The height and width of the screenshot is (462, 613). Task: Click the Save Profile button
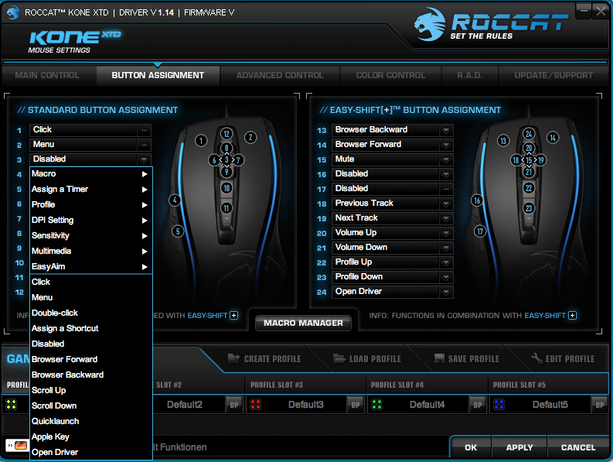coord(467,358)
